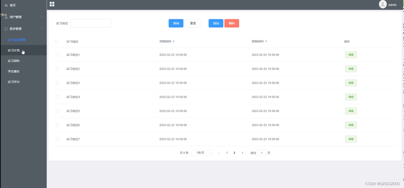
Task: Click the admin avatar icon
Action: [x=383, y=4]
